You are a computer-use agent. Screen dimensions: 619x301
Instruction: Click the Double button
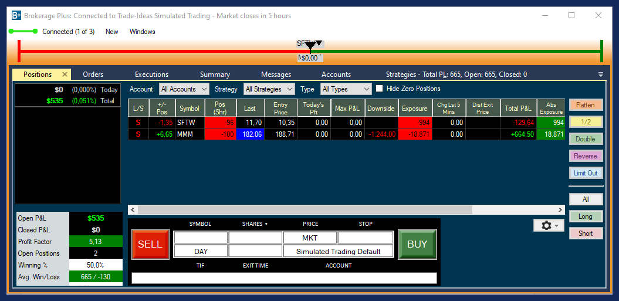click(x=586, y=139)
